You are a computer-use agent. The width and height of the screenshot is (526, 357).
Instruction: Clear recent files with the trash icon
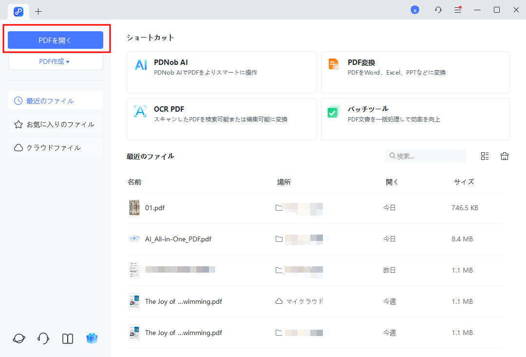coord(505,156)
